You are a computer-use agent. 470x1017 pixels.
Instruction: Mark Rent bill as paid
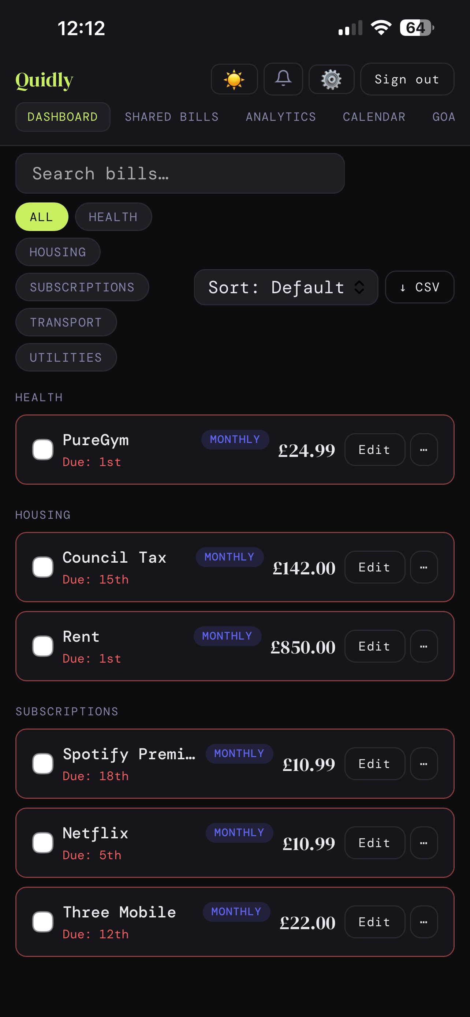(x=42, y=646)
